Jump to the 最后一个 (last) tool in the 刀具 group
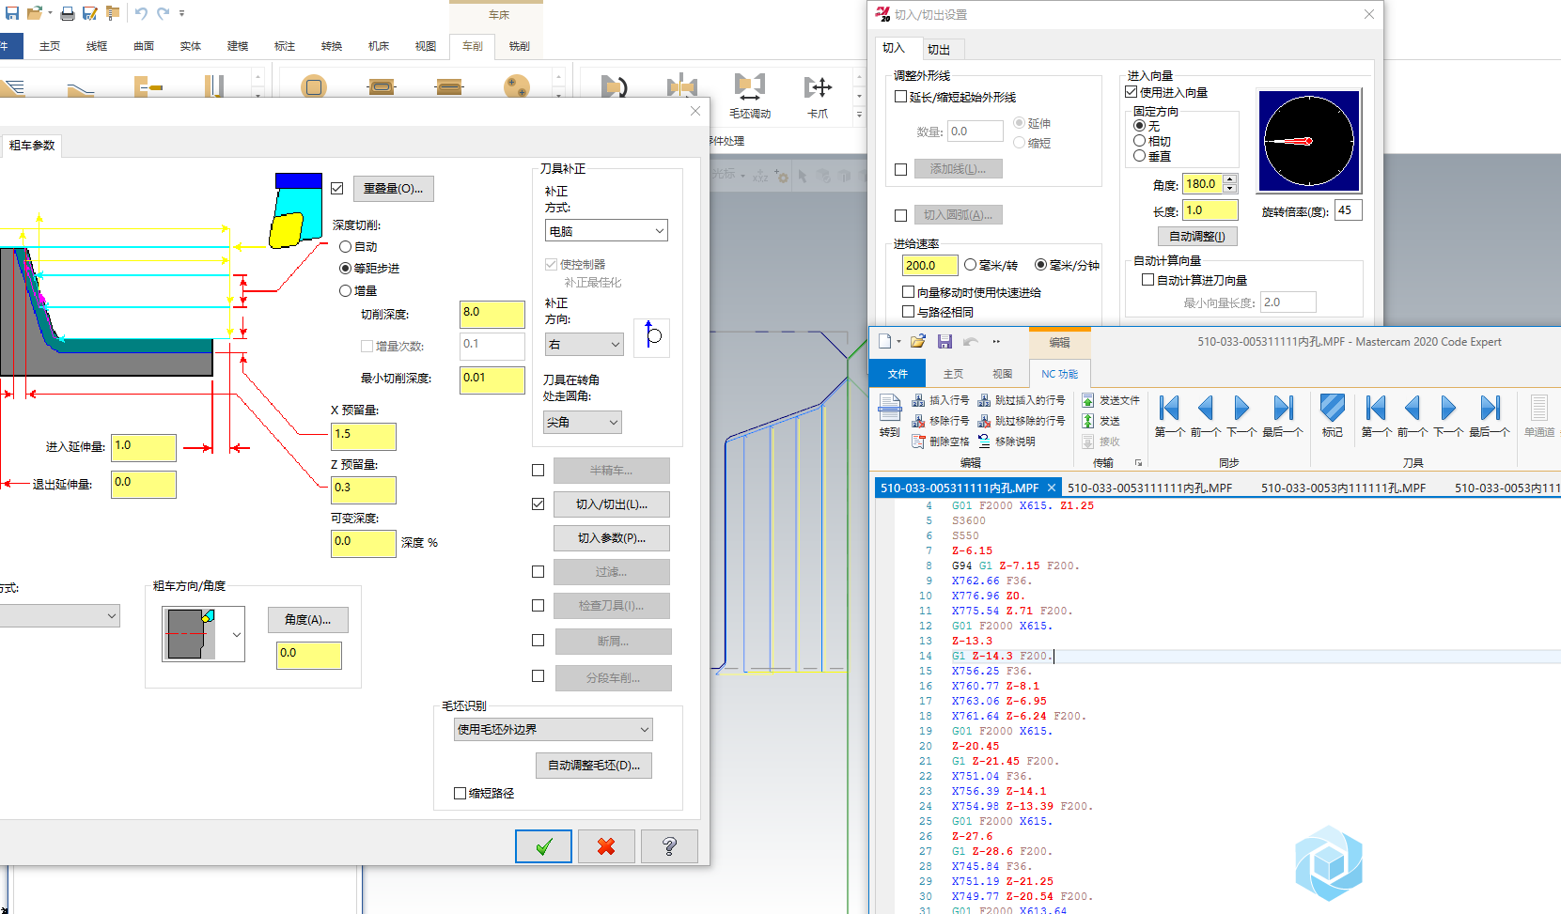Image resolution: width=1561 pixels, height=914 pixels. click(x=1490, y=416)
